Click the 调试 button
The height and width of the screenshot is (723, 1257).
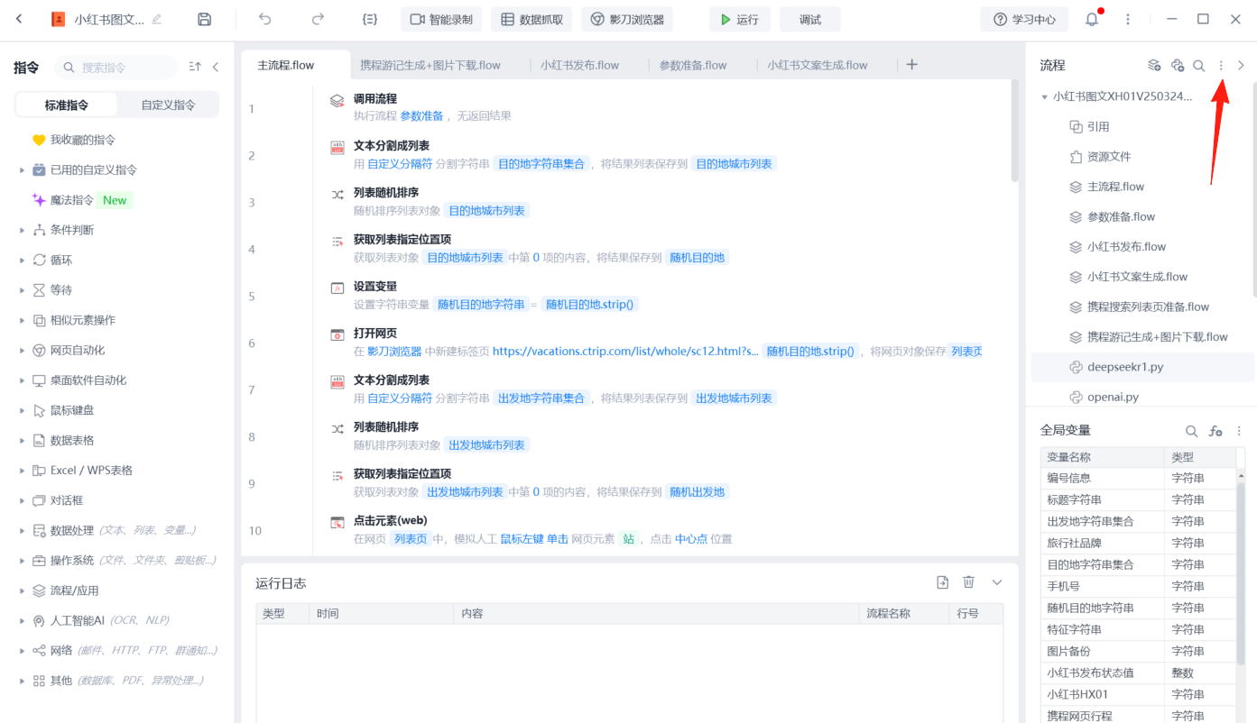[809, 19]
